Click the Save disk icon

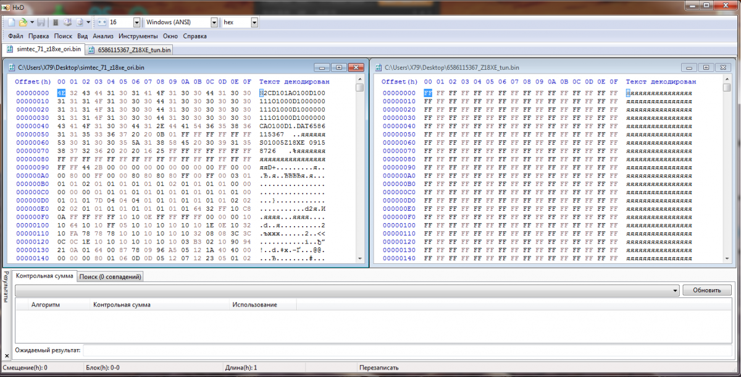pos(41,22)
